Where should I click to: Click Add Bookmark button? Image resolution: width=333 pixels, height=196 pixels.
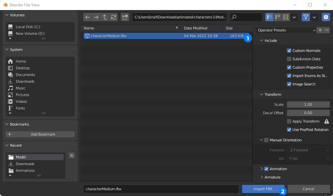[40, 134]
